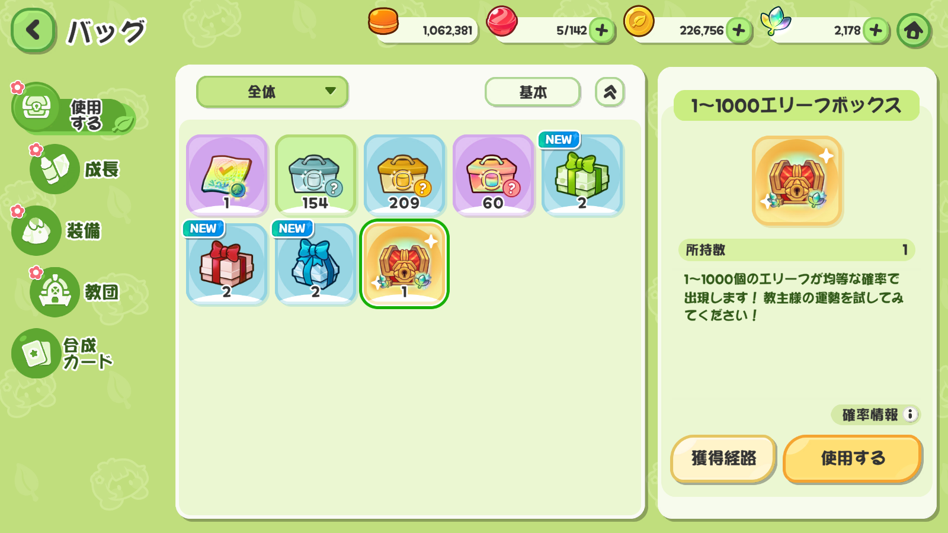
Task: Select the blue ribbon gift box
Action: pos(316,264)
